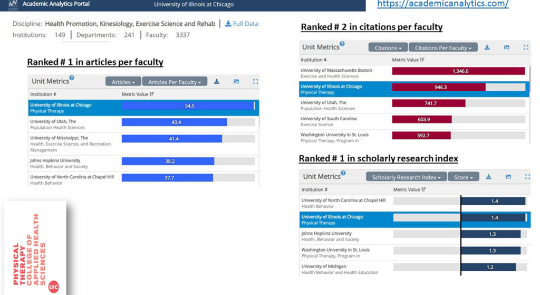
Task: Download the citations per faculty metrics
Action: click(487, 47)
